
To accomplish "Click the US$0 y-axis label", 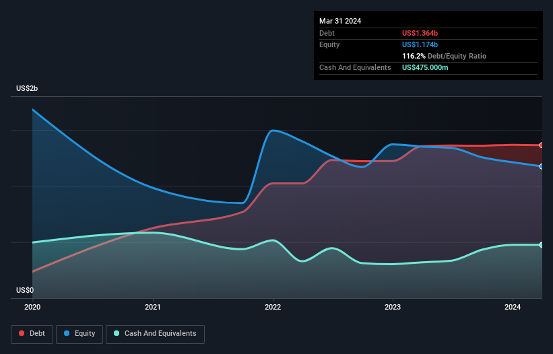I will (25, 290).
